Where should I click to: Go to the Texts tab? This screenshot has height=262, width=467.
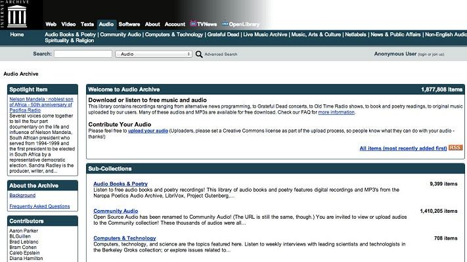(87, 24)
